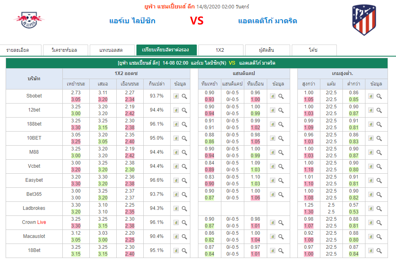Click the แฮนดิแคป section header
The width and height of the screenshot is (396, 262).
(244, 73)
